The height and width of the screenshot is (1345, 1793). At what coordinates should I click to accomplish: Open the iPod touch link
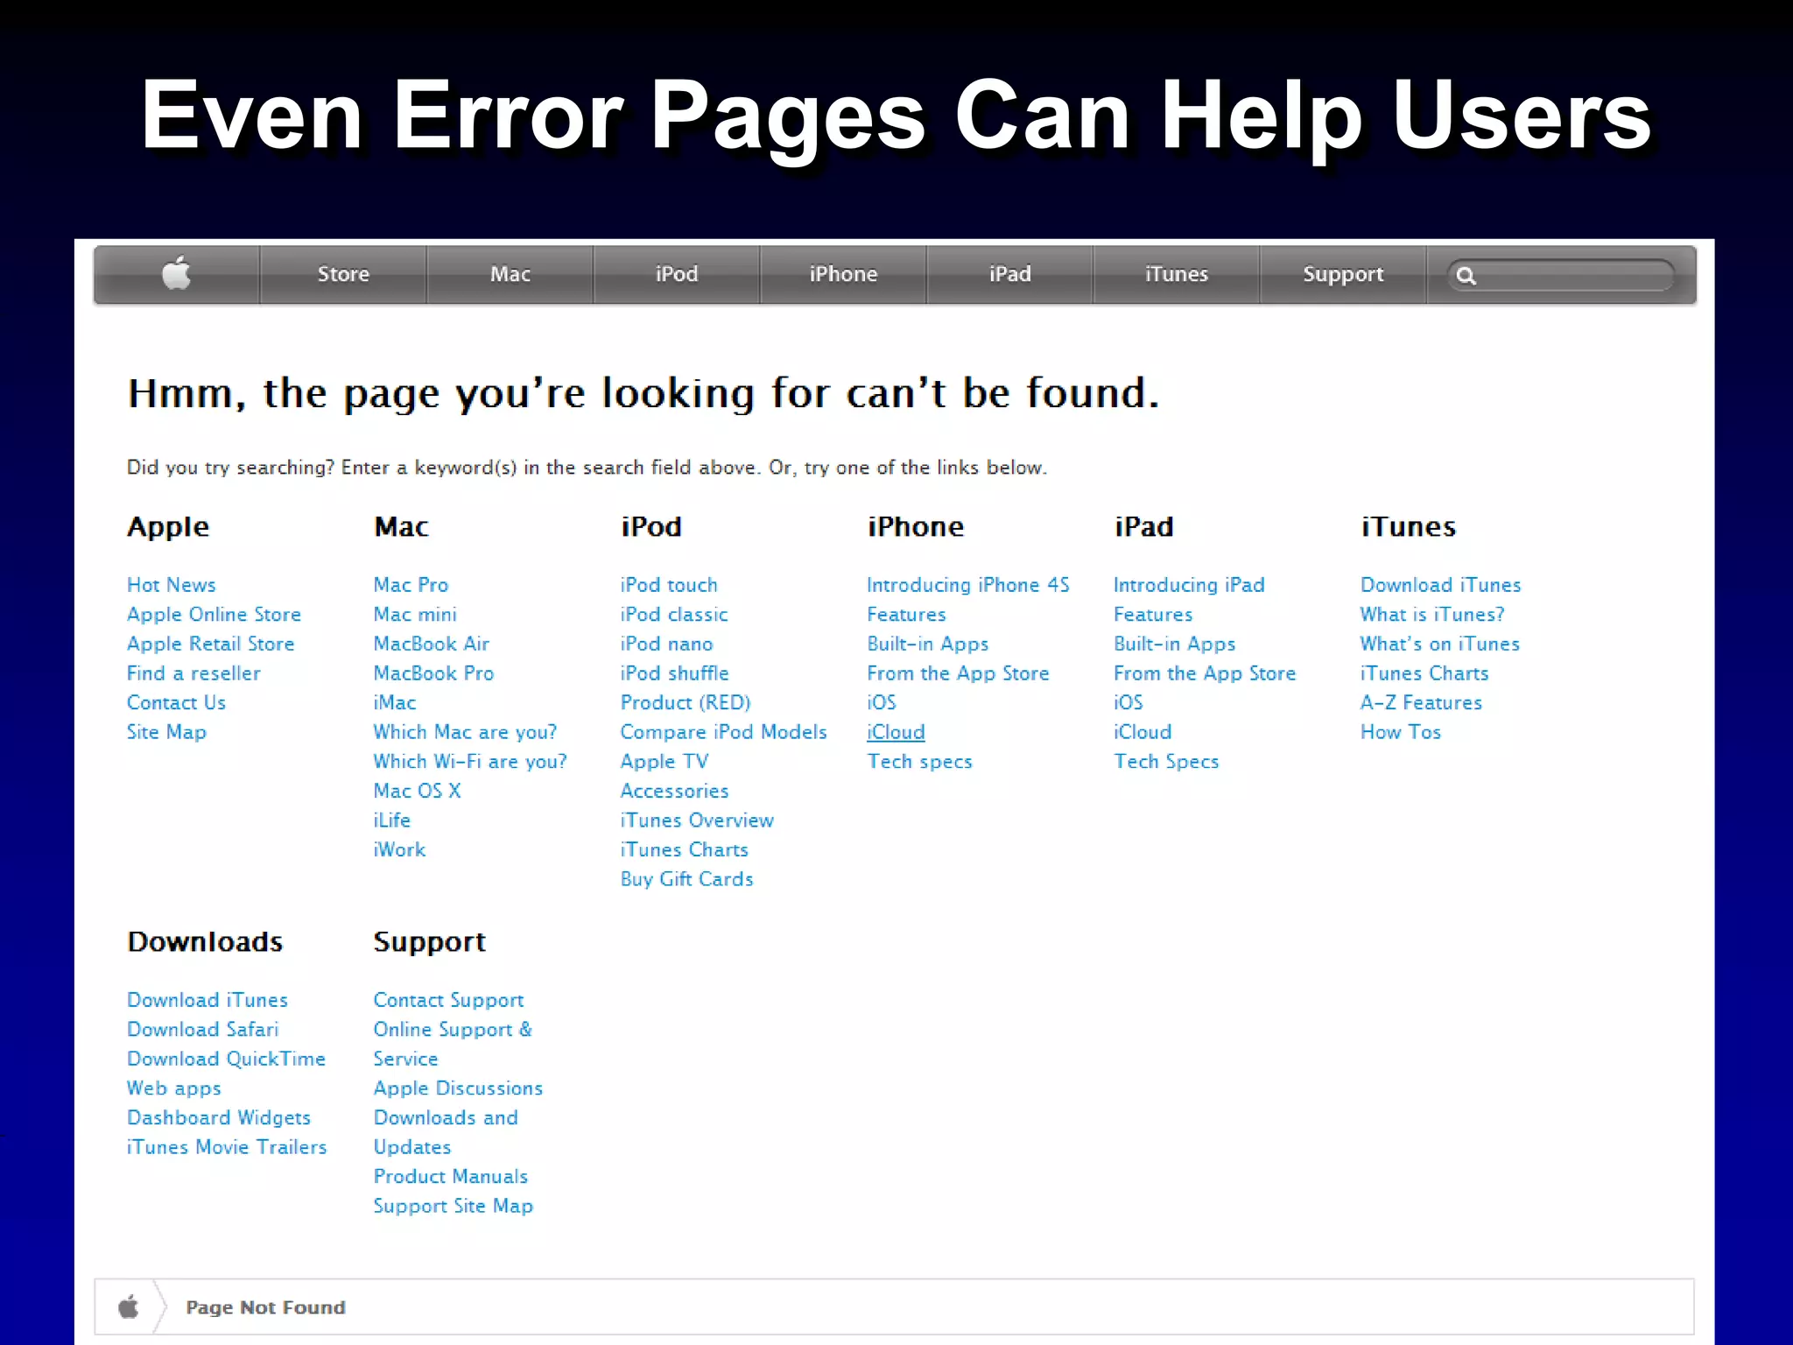point(669,585)
